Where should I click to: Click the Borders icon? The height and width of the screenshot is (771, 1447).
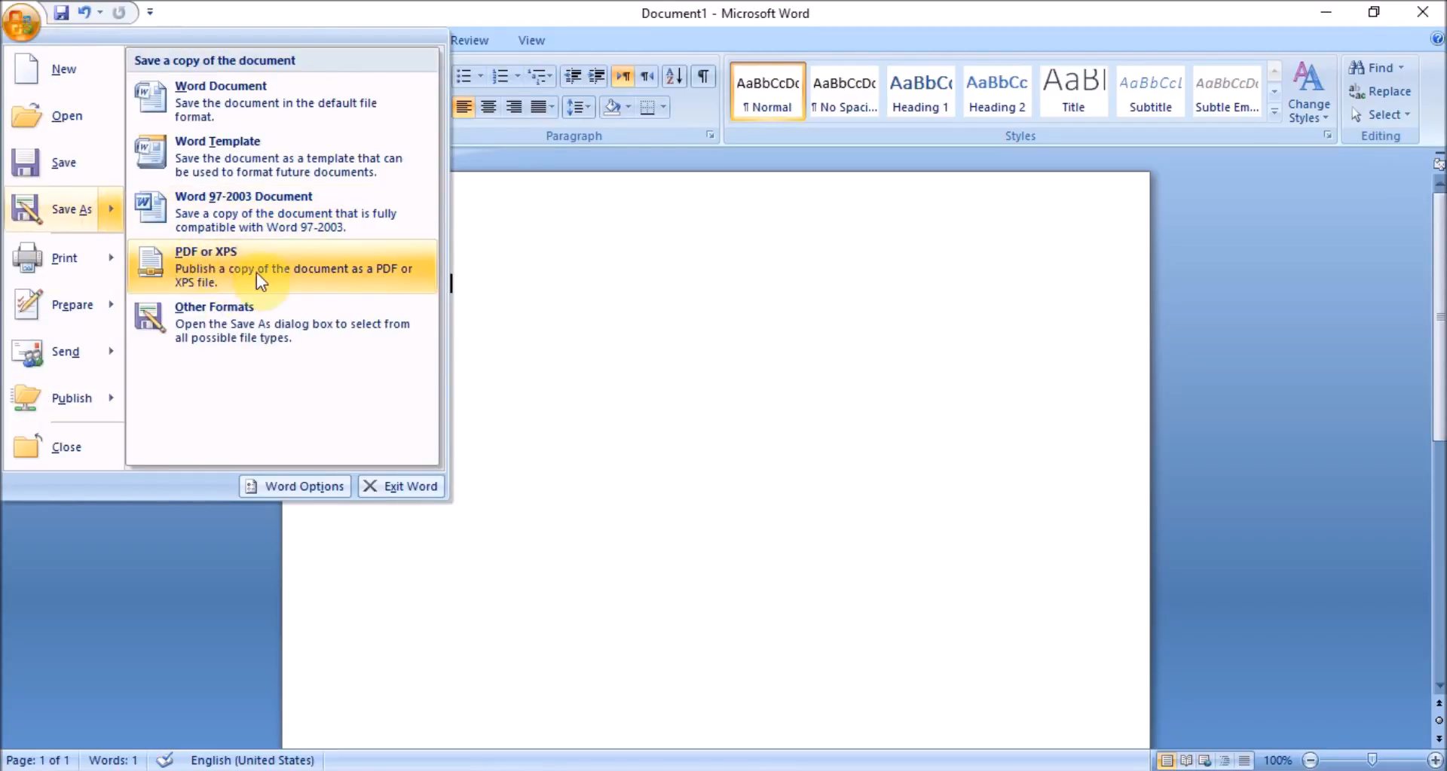click(647, 107)
